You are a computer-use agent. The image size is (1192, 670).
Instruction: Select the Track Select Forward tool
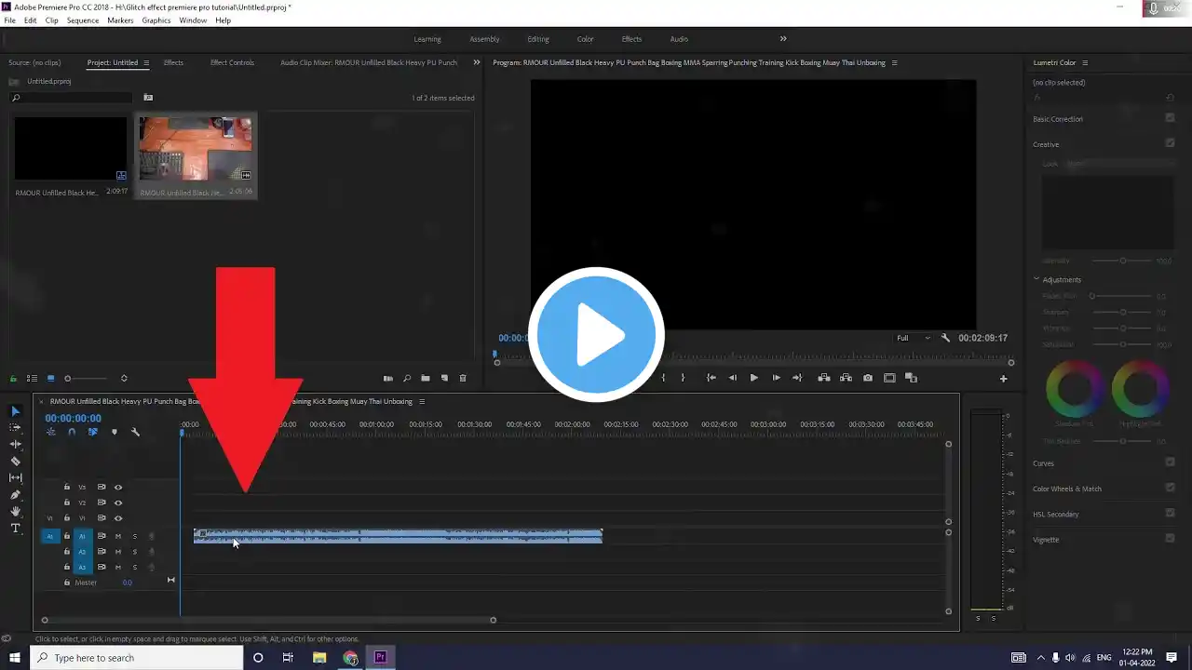pos(15,427)
